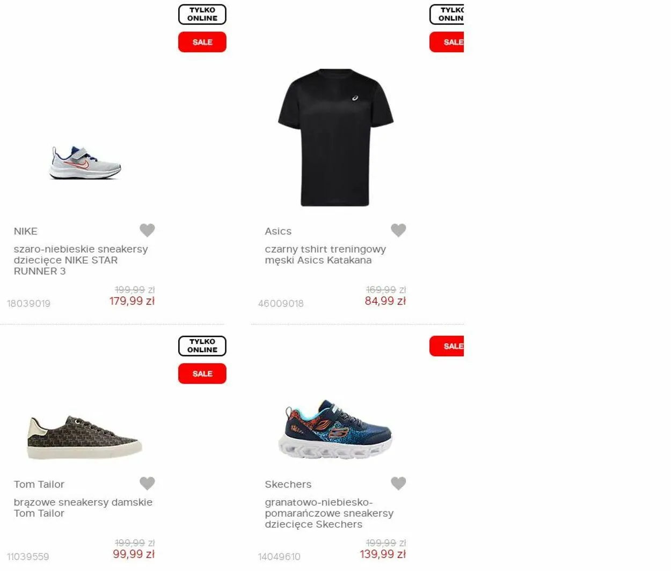Open the NIKE grey-blue sneaker image
This screenshot has width=671, height=571.
[x=85, y=163]
